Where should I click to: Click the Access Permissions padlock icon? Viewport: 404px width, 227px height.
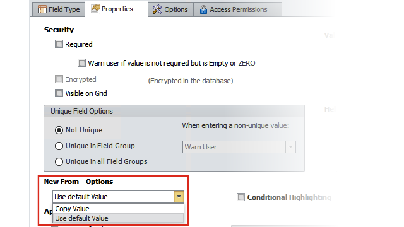click(x=203, y=10)
